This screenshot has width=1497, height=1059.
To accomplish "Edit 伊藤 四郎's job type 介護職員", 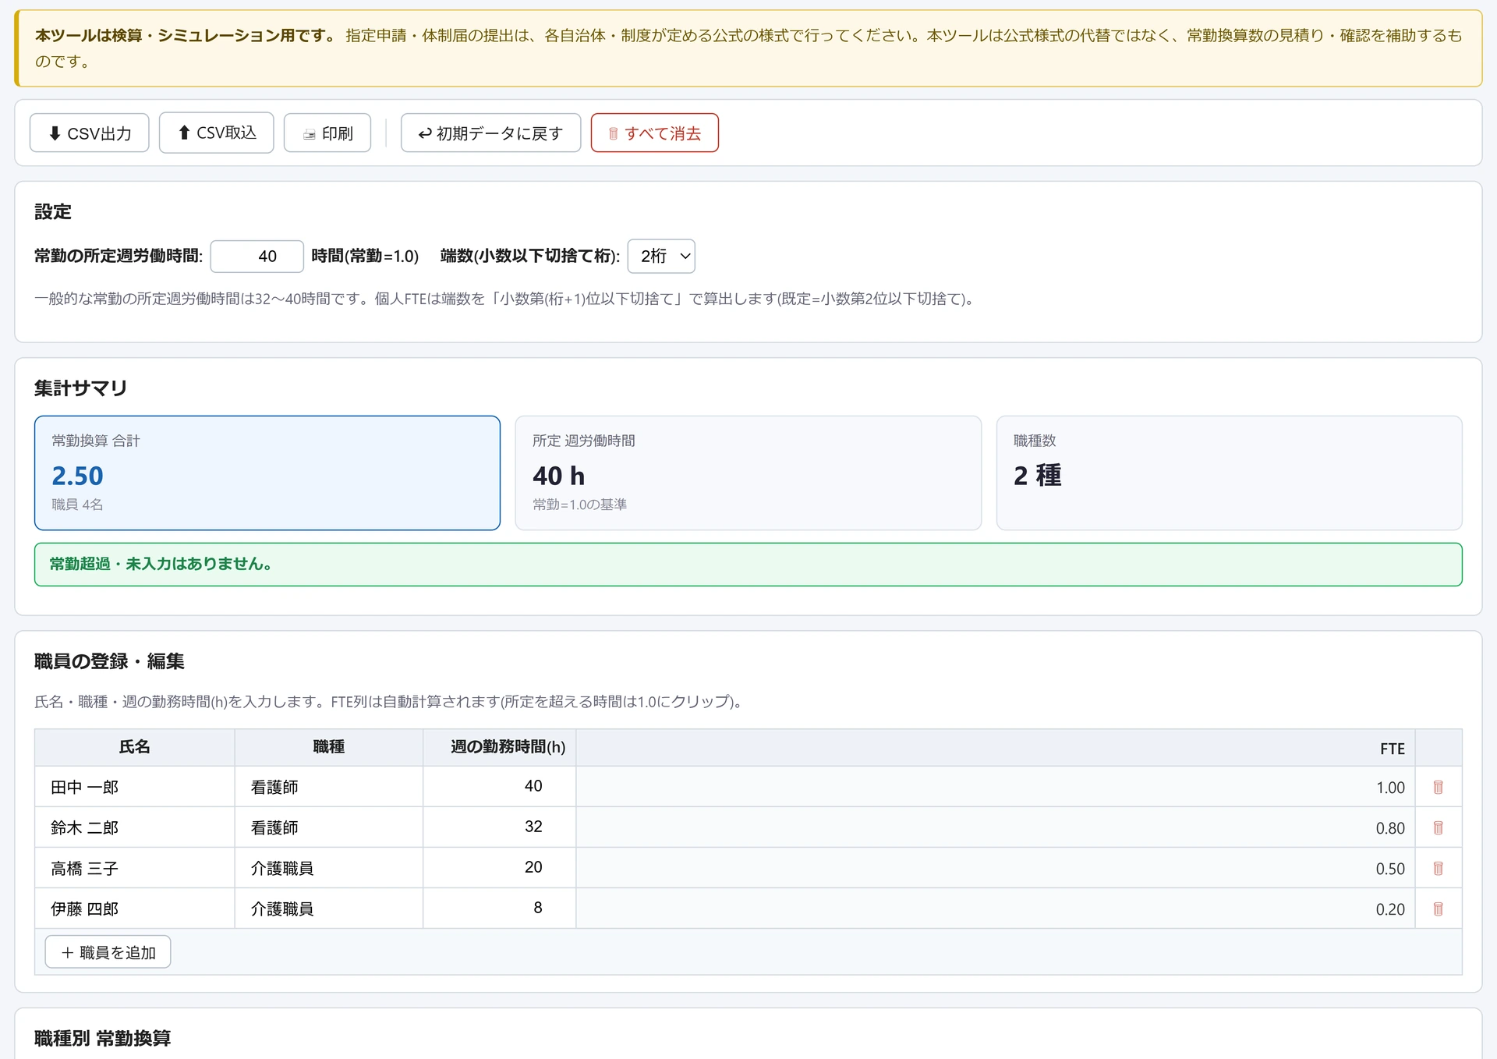I will (328, 908).
